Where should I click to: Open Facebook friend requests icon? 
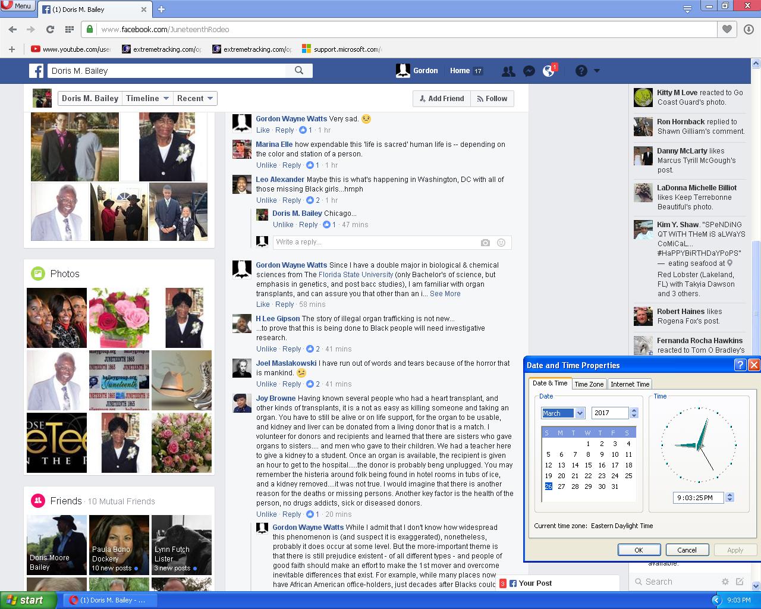coord(508,71)
